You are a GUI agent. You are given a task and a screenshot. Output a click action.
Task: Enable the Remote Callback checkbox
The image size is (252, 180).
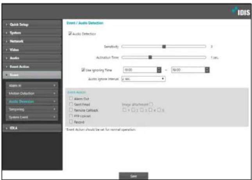[x=71, y=110]
